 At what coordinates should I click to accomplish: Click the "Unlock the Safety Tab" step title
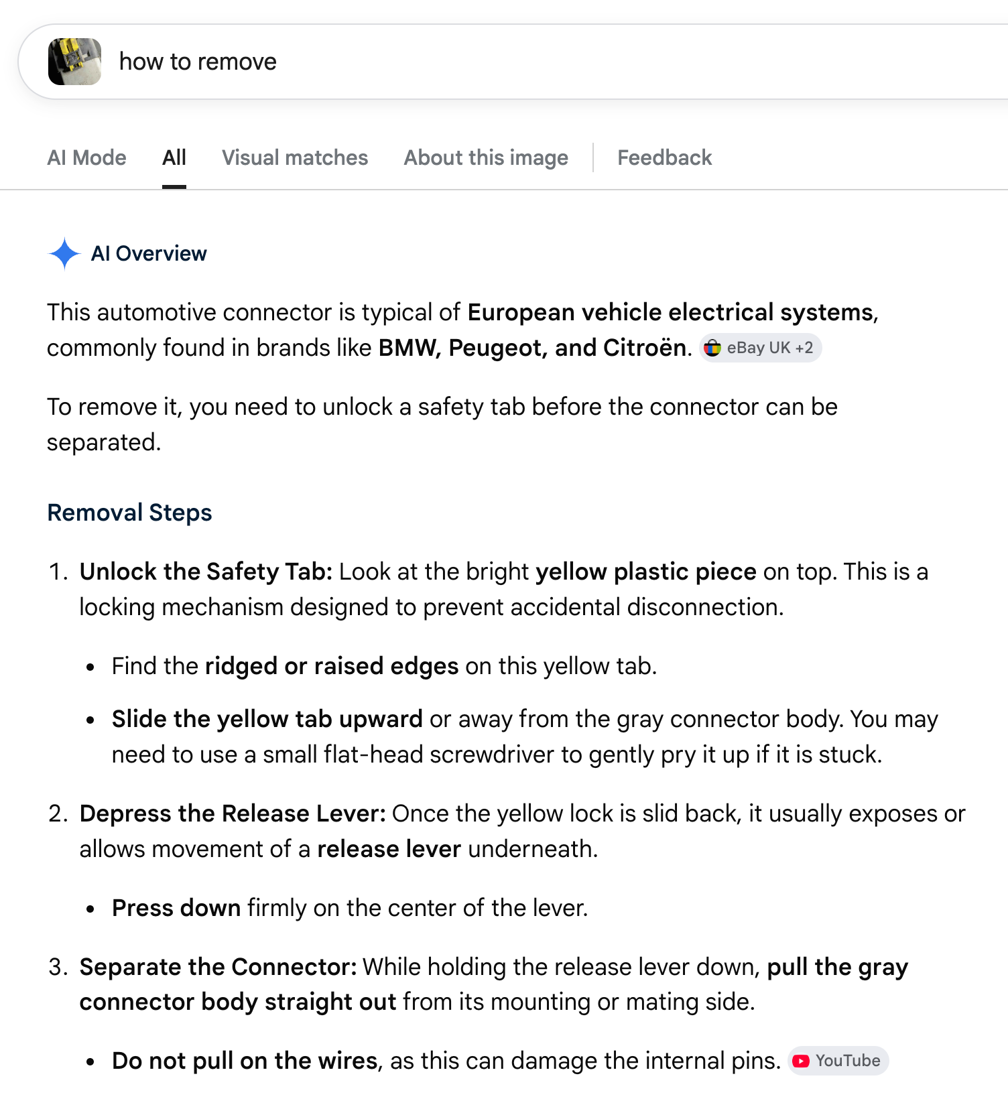coord(206,572)
